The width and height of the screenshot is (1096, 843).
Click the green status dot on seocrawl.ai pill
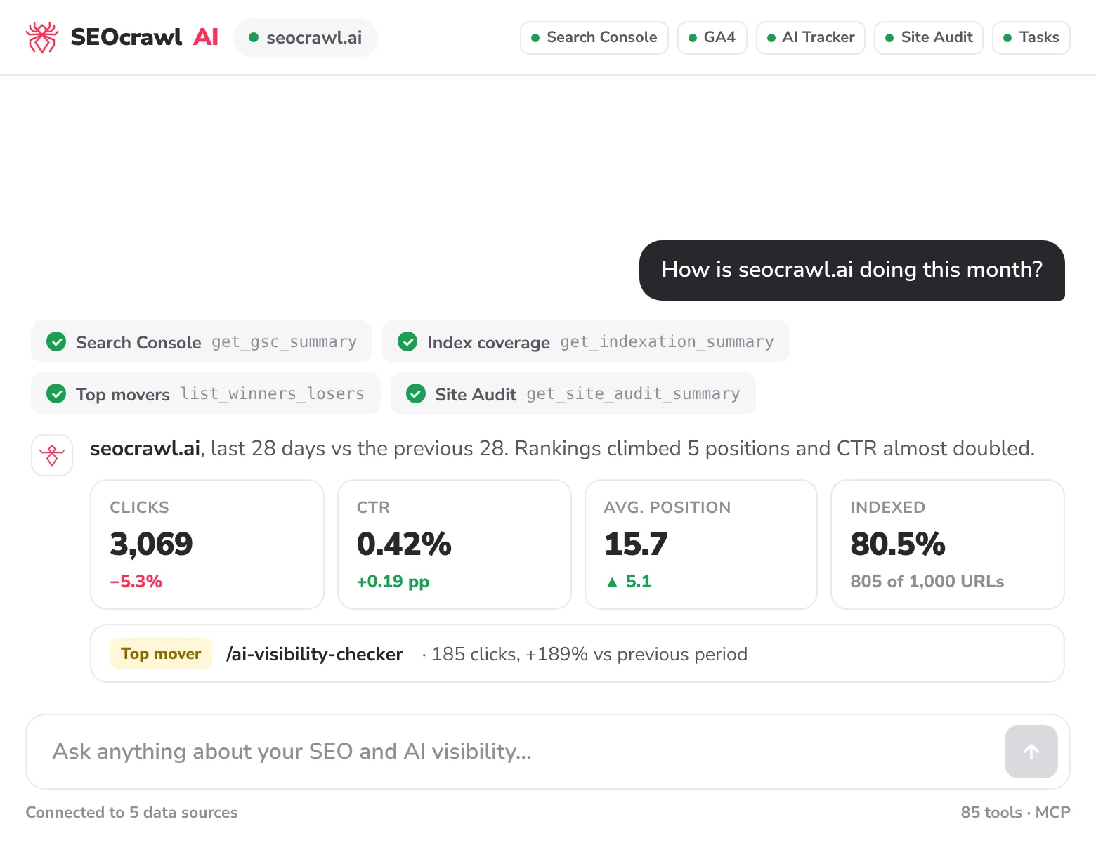pos(254,37)
